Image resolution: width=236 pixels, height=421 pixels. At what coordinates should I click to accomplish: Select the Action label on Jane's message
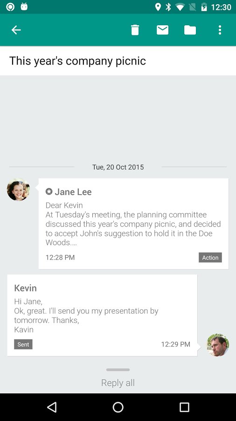click(x=210, y=257)
